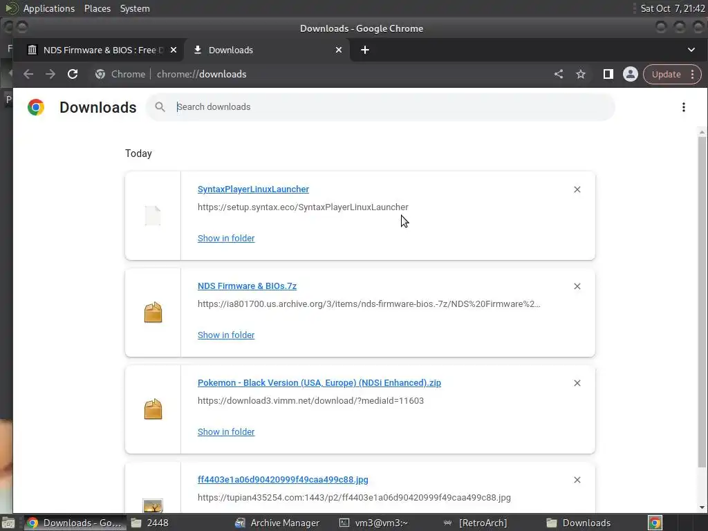Show NDS Firmware & BIOs.7z in folder

(226, 335)
